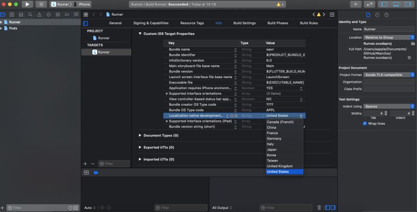Open the report navigator icon
The image size is (417, 212).
point(76,15)
